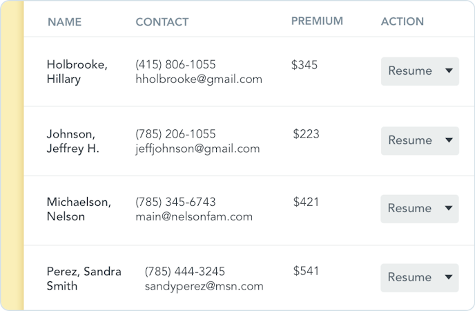475x311 pixels.
Task: Click phone number (415) 806-1055
Action: 175,64
